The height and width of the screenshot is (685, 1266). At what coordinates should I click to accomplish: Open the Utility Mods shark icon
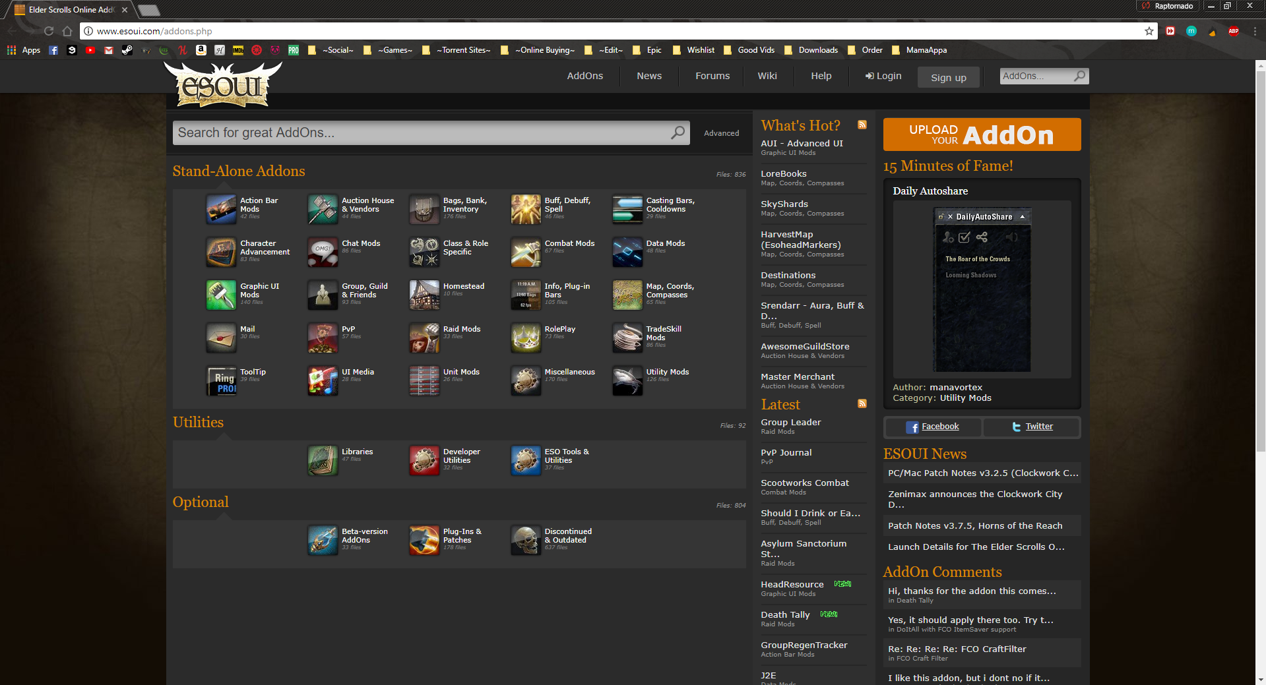pos(627,381)
